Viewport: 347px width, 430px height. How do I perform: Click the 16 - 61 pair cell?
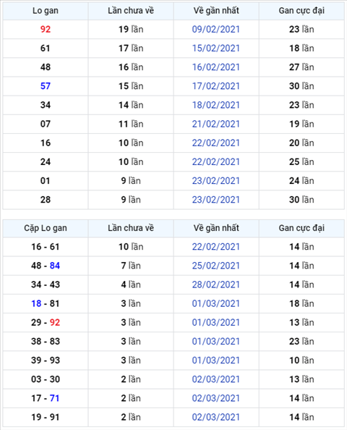click(x=46, y=247)
